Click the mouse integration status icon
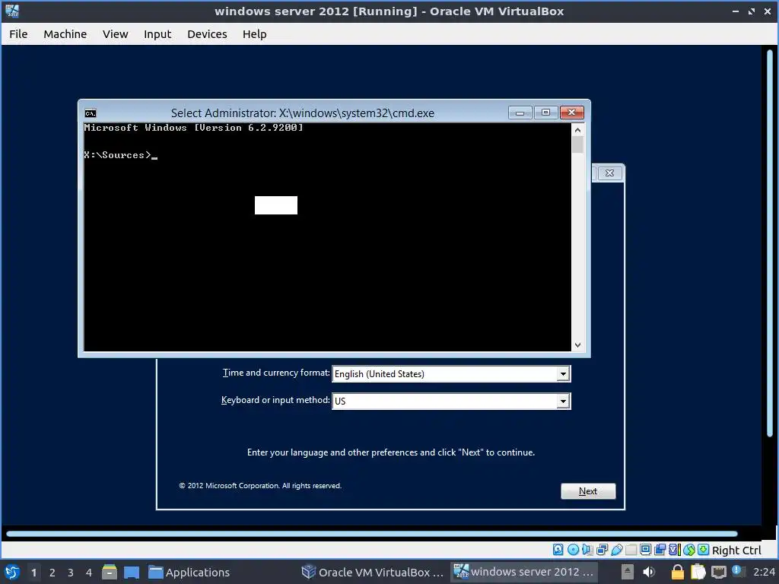 tap(689, 550)
